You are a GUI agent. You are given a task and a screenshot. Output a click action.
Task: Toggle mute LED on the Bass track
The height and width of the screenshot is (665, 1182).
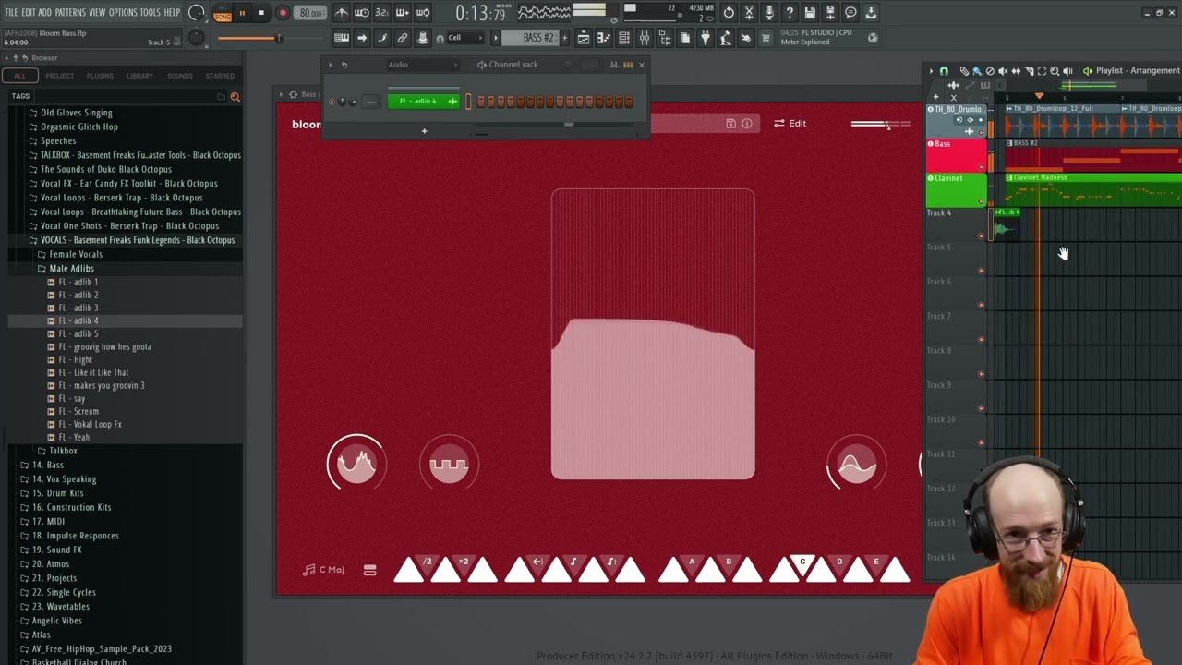981,167
